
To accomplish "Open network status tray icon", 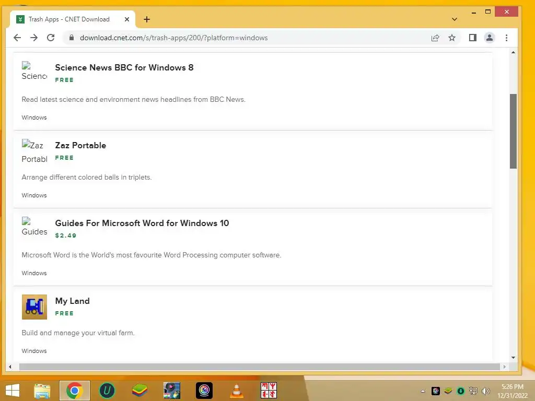I will [x=473, y=391].
